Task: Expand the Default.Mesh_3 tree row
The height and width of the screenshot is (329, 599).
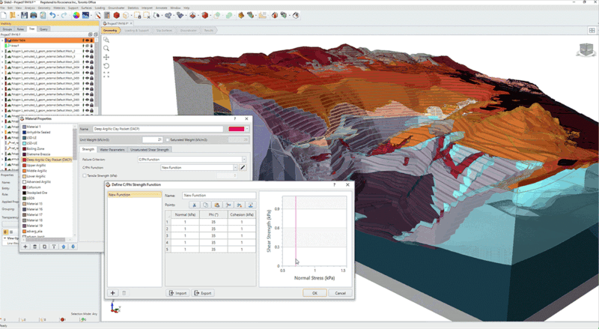Action: pos(2,56)
